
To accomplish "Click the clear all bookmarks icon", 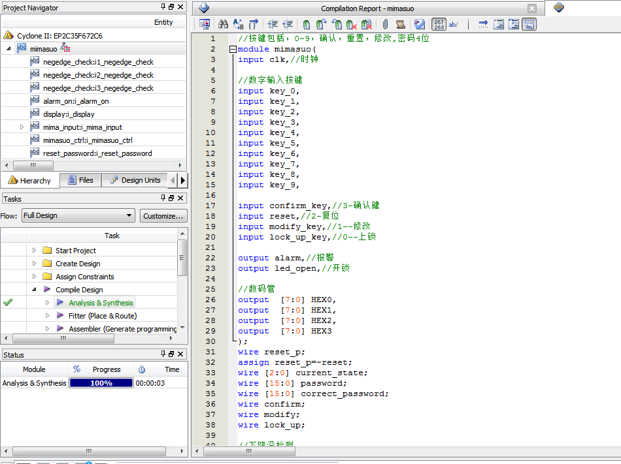I will click(367, 25).
